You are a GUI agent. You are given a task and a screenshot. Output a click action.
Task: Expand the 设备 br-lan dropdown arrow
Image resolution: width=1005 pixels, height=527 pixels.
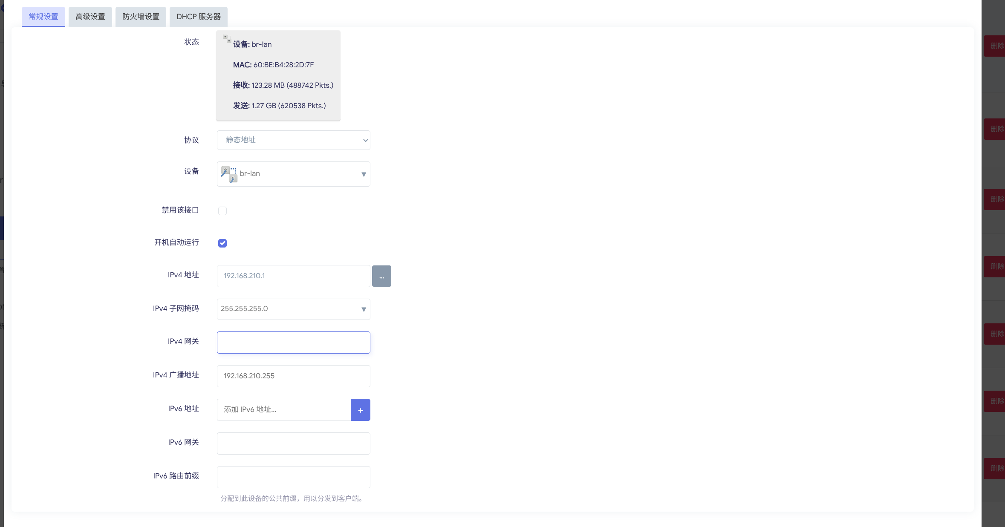pos(363,174)
